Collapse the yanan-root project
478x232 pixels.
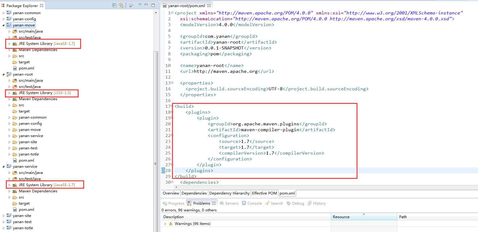pyautogui.click(x=4, y=74)
